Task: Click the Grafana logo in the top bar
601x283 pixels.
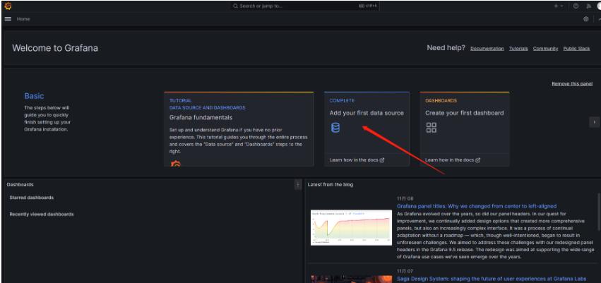Action: (x=8, y=6)
